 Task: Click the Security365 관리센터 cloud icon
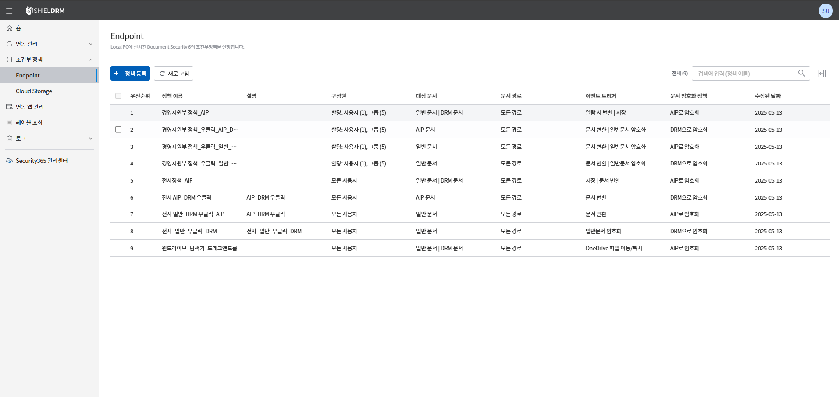tap(9, 161)
